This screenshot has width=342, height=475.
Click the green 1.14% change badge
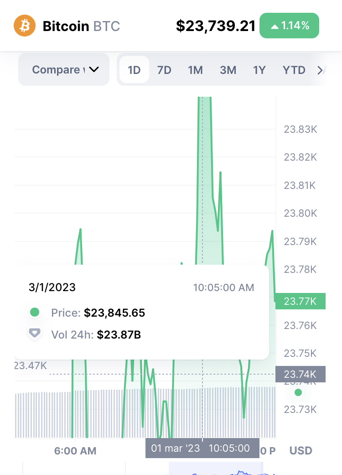tap(289, 26)
